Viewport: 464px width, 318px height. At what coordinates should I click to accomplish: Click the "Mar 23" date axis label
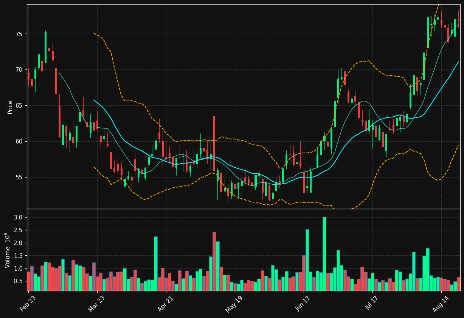click(97, 303)
